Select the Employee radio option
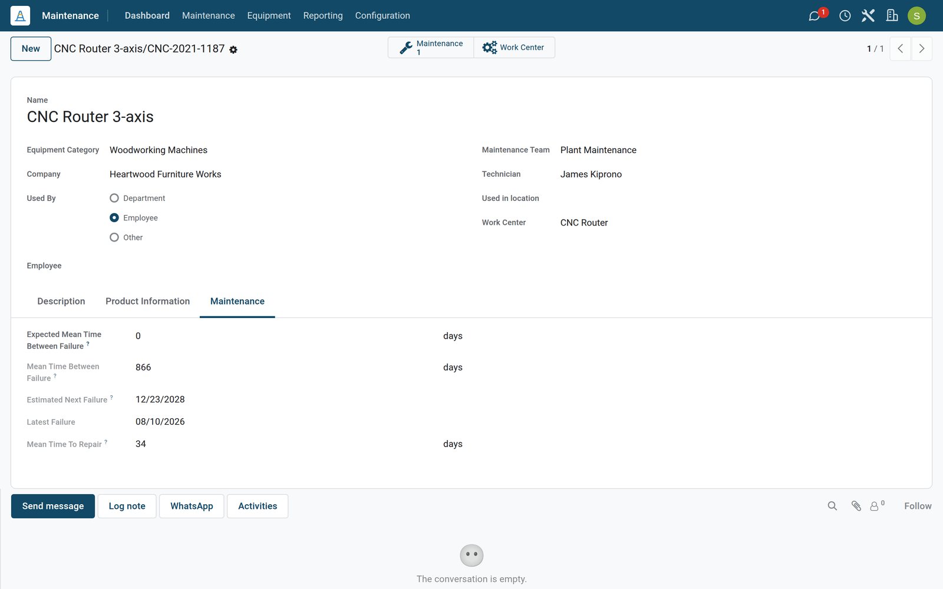Screen dimensions: 943x589 pos(114,218)
